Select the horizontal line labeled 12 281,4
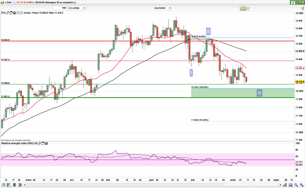305x188 pixels. click(x=148, y=61)
